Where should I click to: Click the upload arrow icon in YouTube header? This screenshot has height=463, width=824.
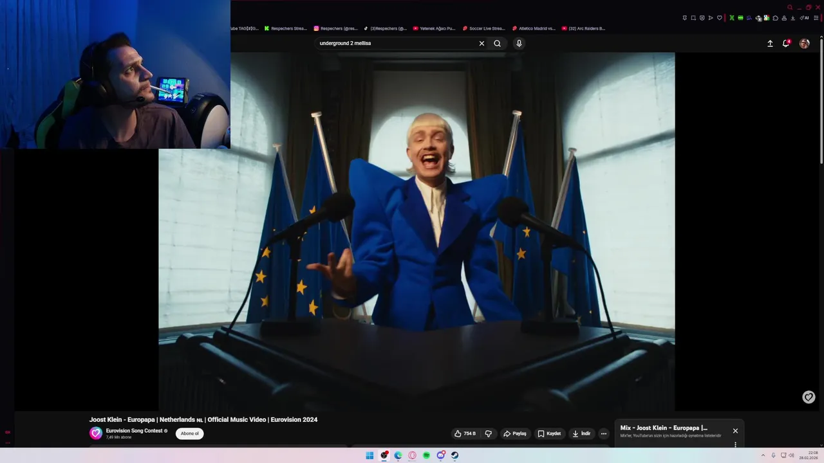[770, 43]
